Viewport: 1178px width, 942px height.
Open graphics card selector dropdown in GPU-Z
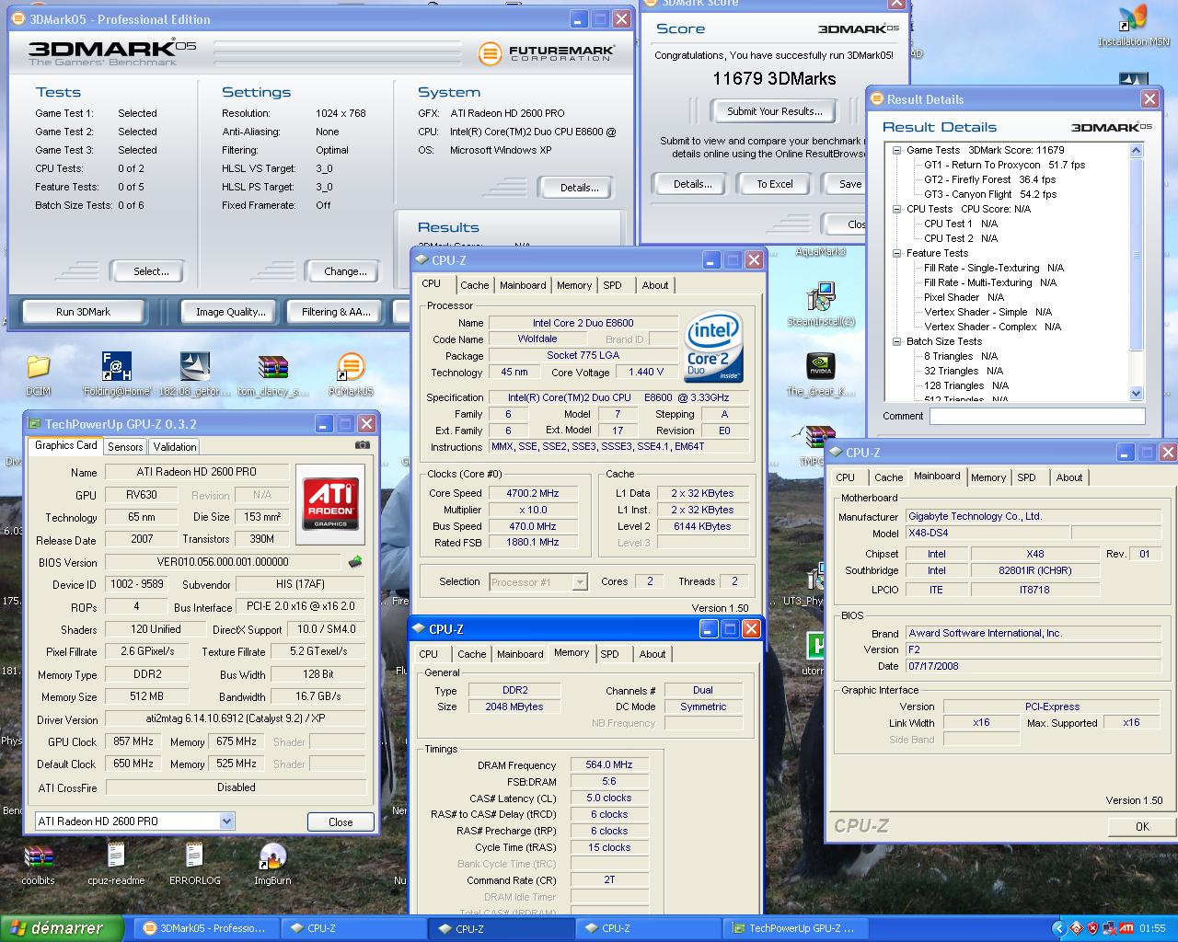226,821
